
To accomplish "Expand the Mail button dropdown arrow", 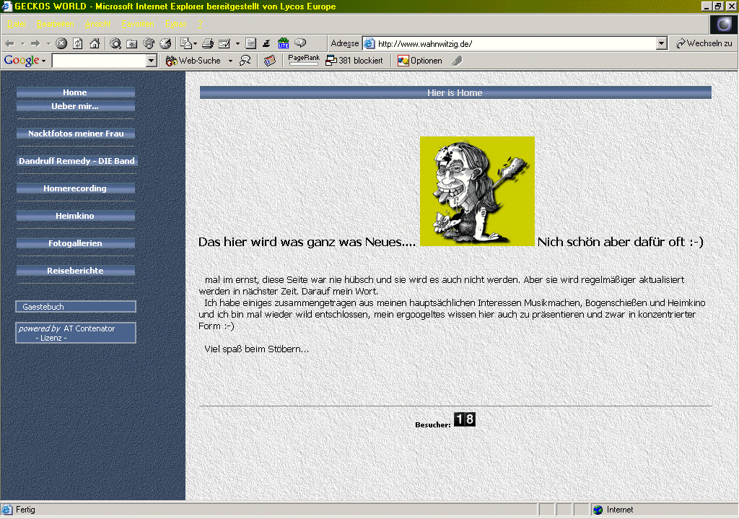I will point(195,44).
